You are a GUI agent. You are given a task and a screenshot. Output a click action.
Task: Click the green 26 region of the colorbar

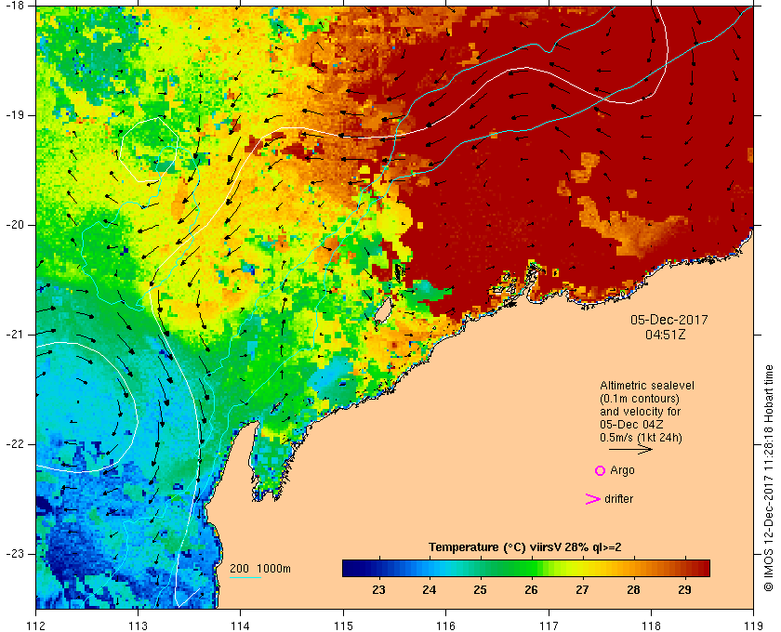531,568
